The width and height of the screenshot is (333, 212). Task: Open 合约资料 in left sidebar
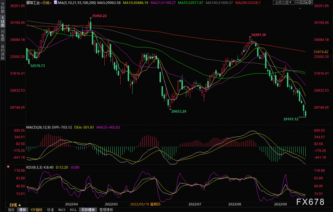[3, 52]
